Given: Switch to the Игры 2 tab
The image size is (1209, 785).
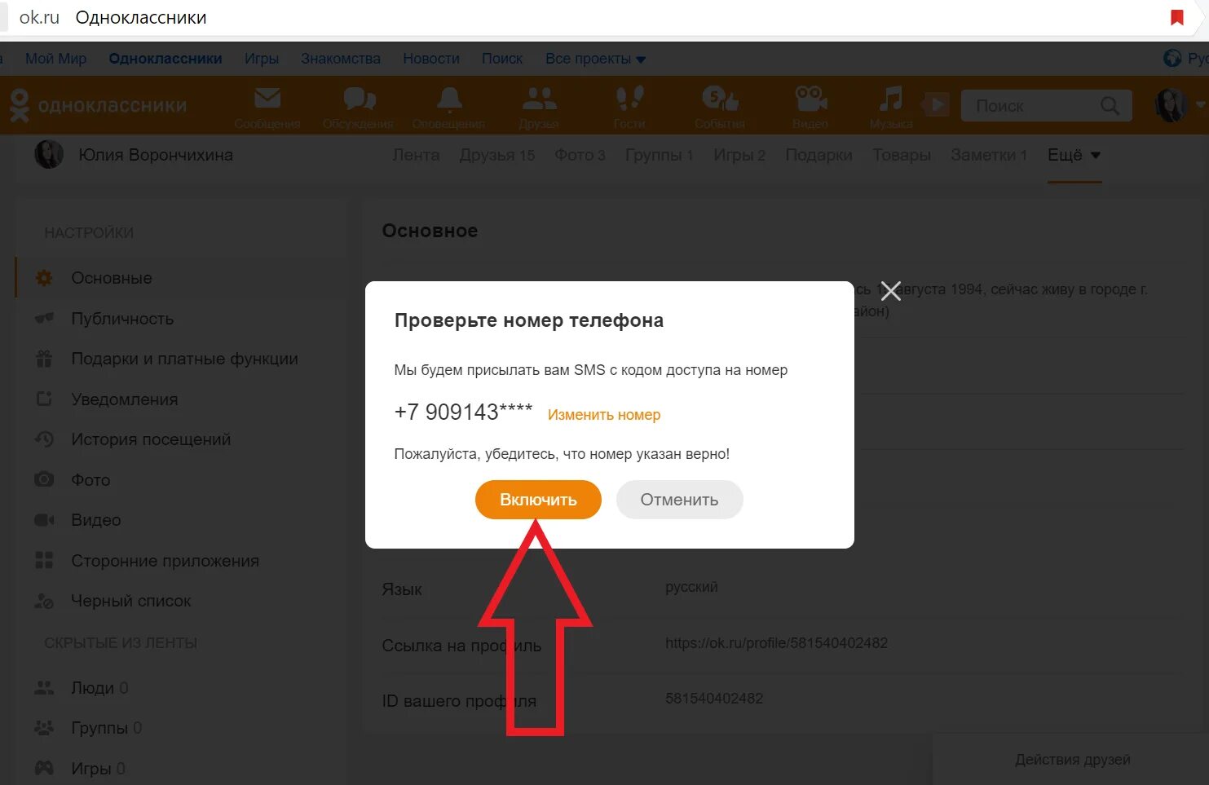Looking at the screenshot, I should (739, 155).
